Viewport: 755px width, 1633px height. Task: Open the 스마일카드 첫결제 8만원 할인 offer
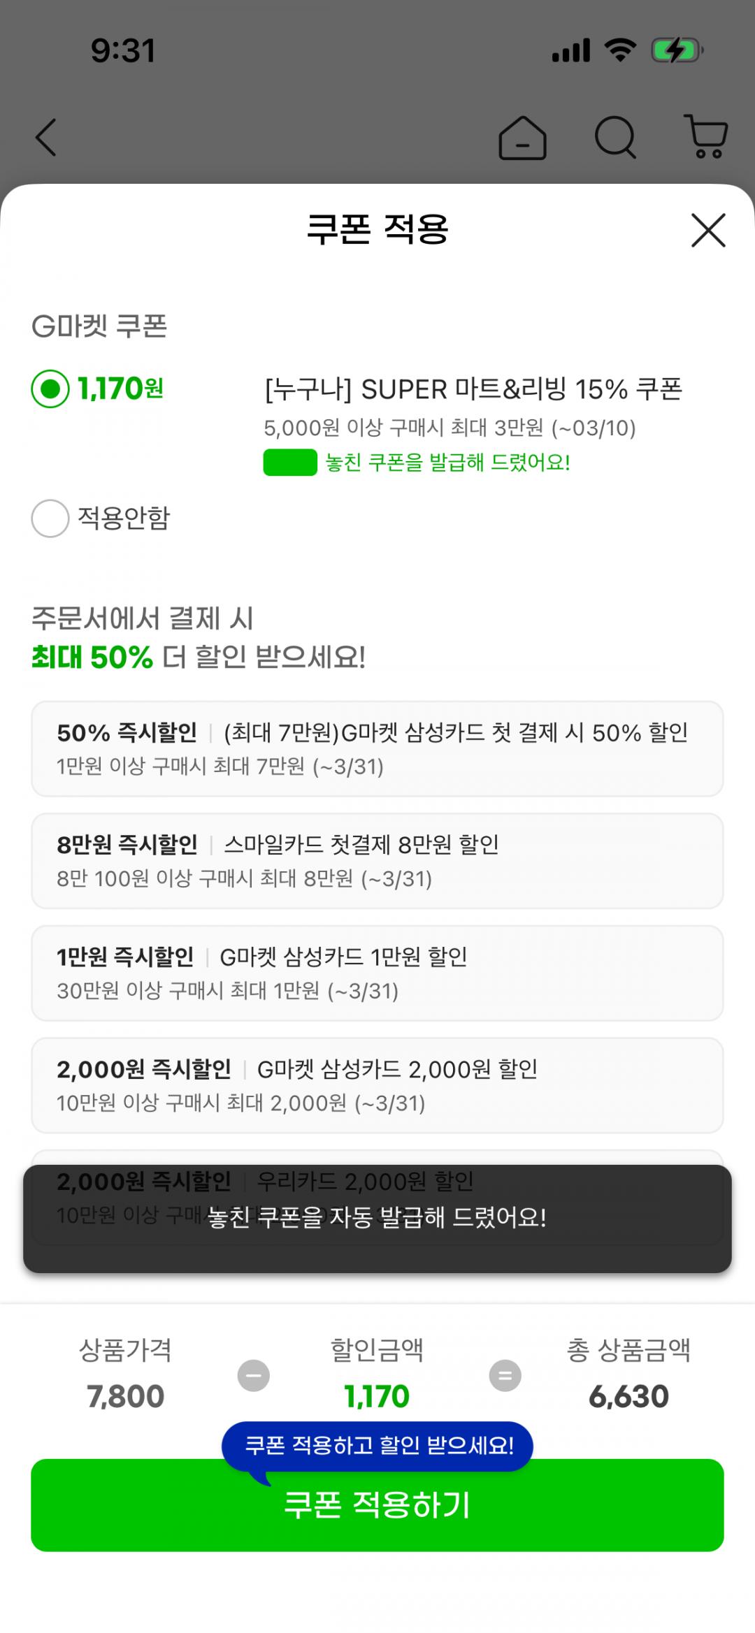click(x=377, y=861)
